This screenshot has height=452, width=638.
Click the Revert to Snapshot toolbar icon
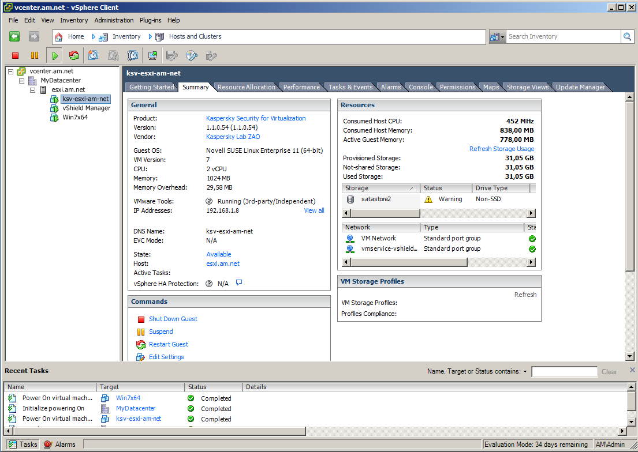(x=113, y=55)
